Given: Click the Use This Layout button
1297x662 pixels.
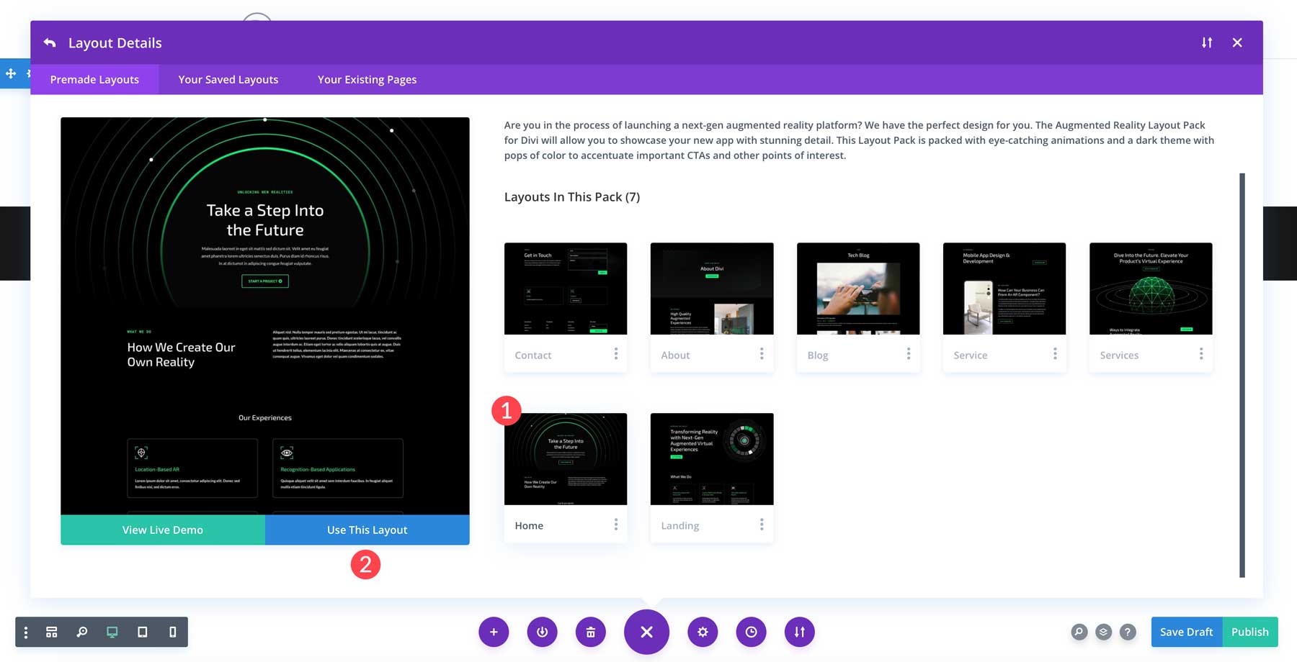Looking at the screenshot, I should (367, 530).
